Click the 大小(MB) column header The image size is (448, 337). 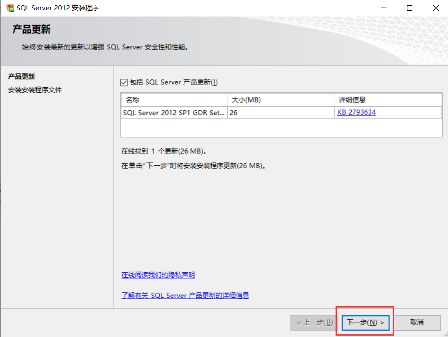[281, 100]
